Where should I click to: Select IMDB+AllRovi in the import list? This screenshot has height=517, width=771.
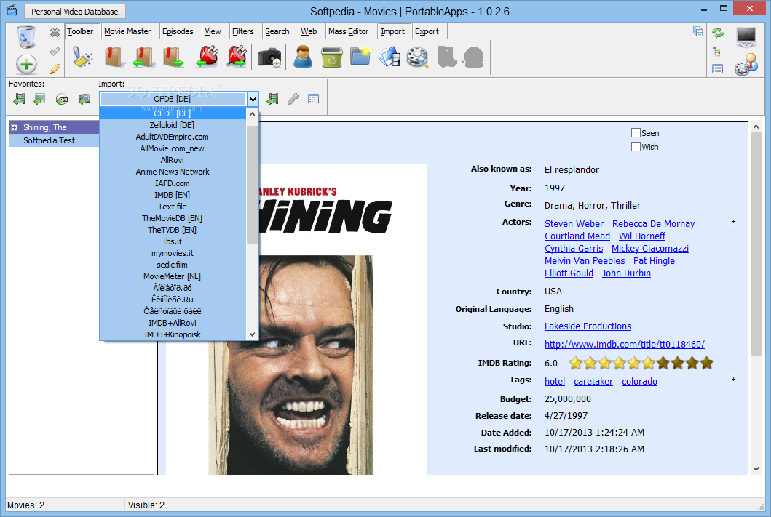pos(173,323)
